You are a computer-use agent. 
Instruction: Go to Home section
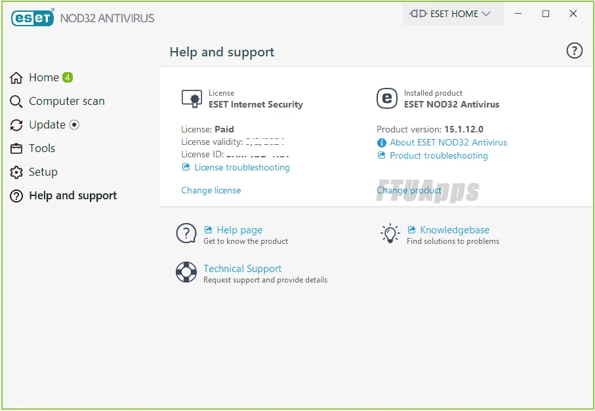[x=44, y=78]
